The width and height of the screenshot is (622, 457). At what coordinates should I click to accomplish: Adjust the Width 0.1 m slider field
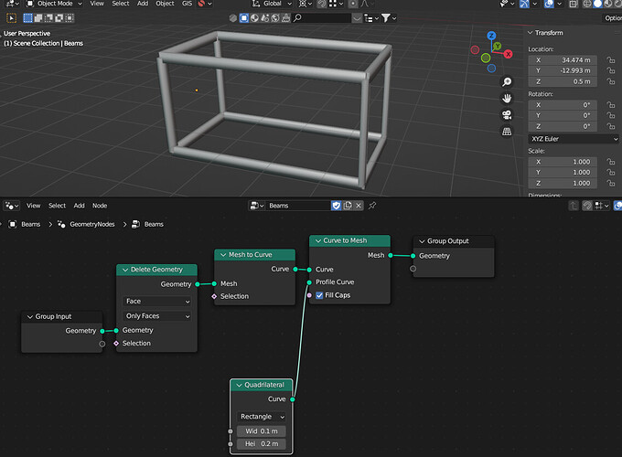[262, 431]
